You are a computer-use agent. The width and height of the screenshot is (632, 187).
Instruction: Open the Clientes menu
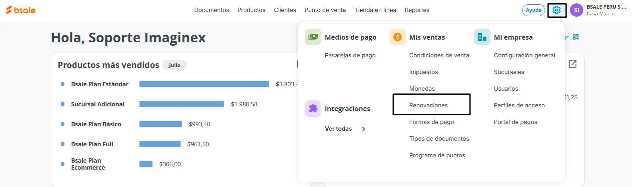(x=285, y=10)
